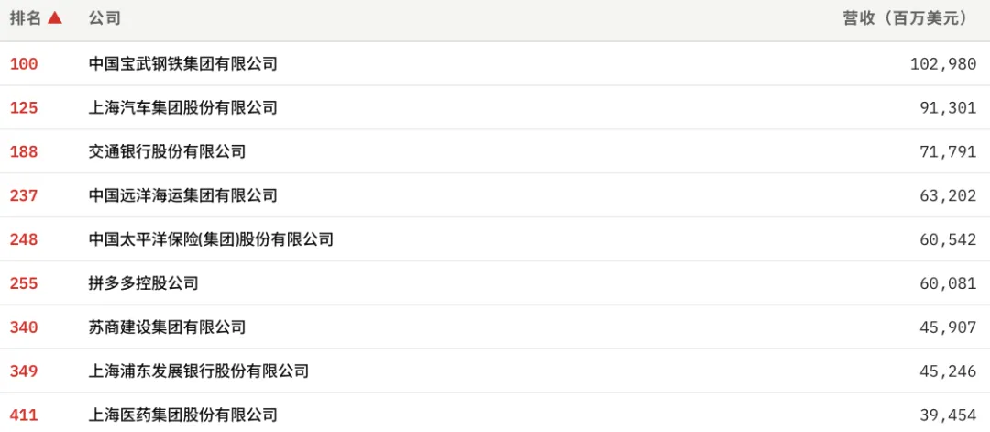
Task: Click revenue value 102,980
Action: click(943, 64)
